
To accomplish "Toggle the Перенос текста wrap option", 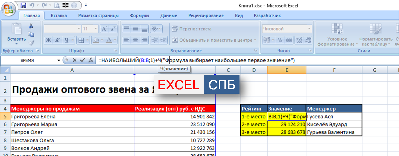I will pos(192,29).
